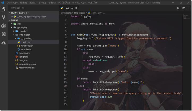Open the Source Control view
192x111 pixels.
(4, 18)
